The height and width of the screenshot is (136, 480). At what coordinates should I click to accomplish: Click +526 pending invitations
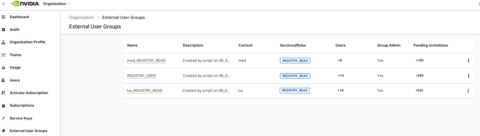pyautogui.click(x=419, y=90)
